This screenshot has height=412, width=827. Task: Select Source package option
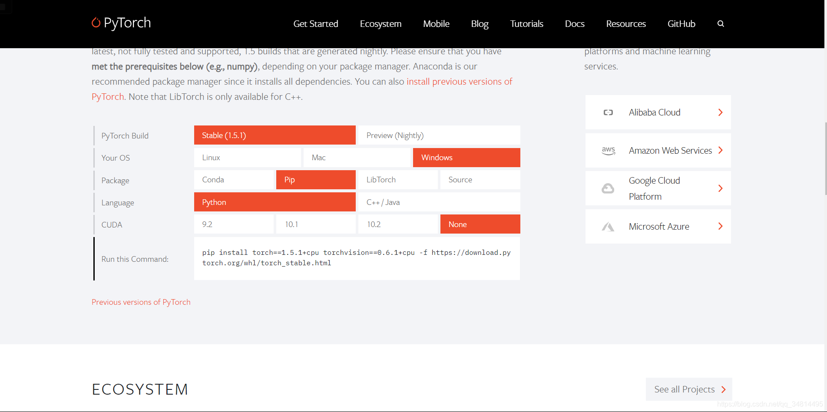point(480,180)
